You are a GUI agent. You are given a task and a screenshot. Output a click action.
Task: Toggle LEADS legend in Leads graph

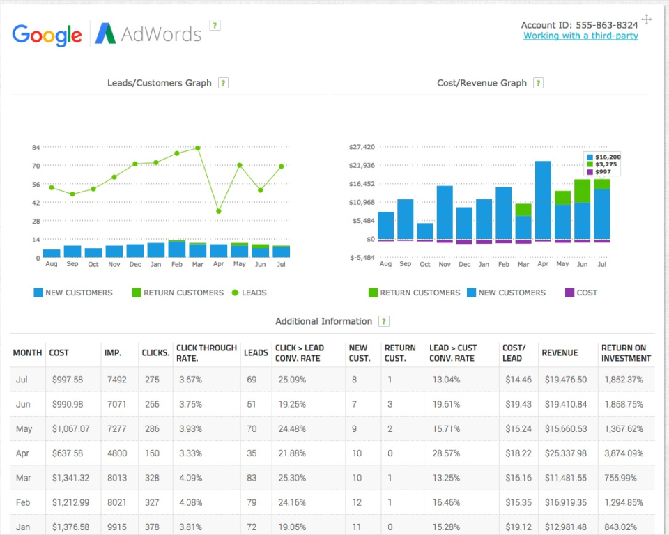click(248, 293)
